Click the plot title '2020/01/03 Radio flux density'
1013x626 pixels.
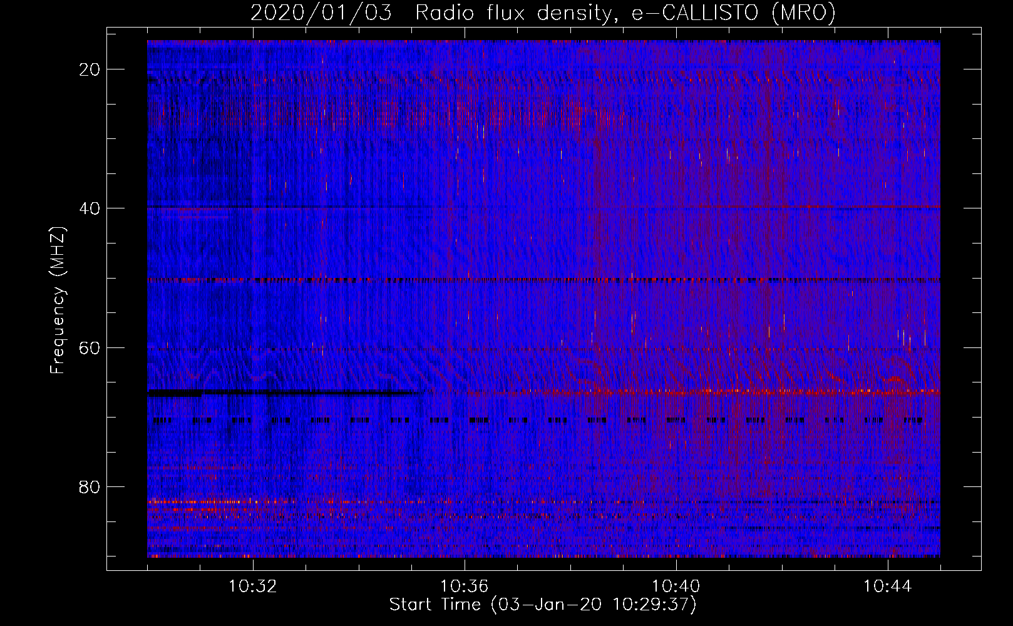(x=543, y=13)
